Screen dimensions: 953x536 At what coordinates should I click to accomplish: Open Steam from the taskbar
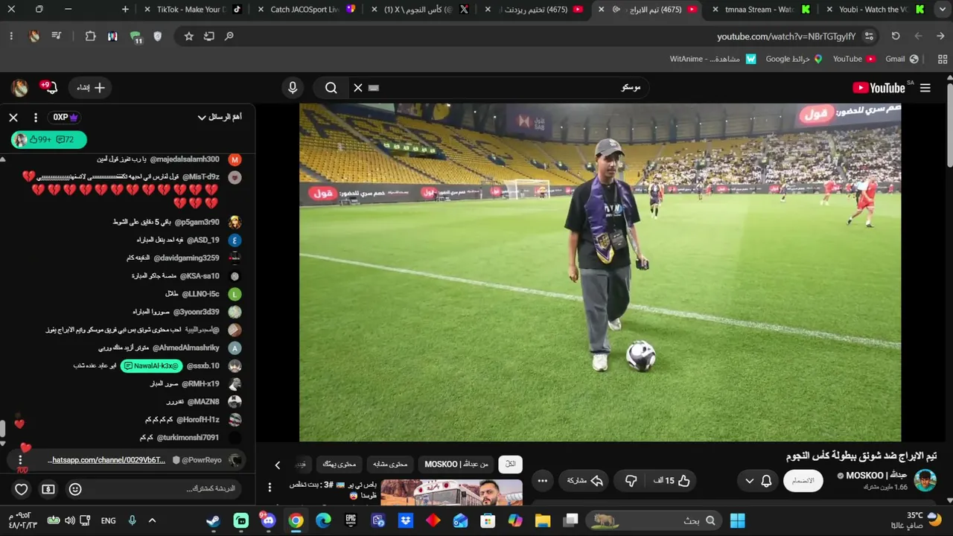coord(214,520)
